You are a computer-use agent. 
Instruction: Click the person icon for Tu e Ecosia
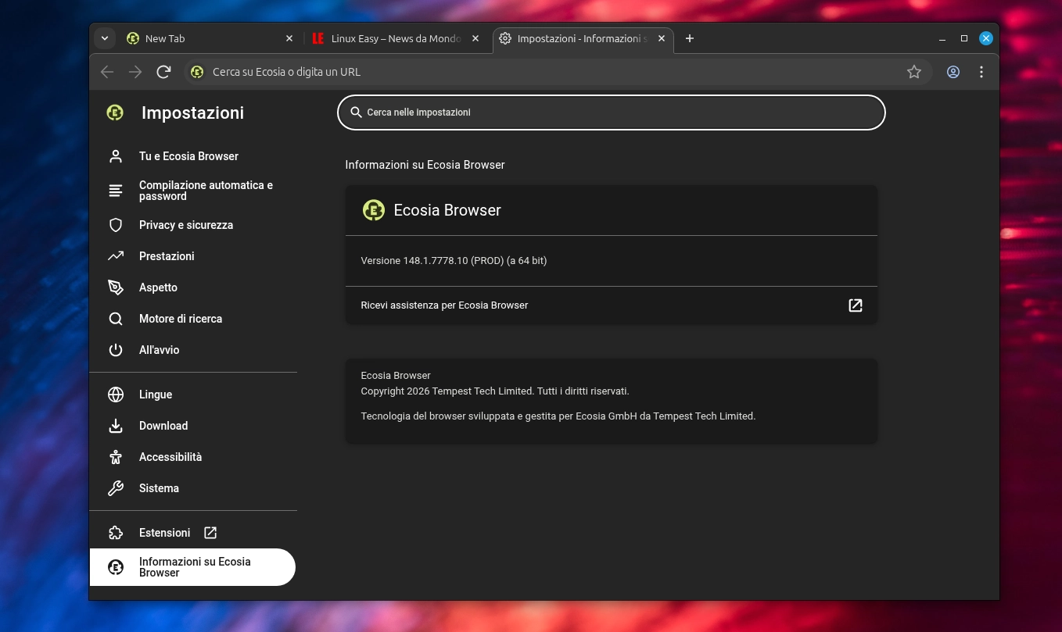tap(116, 156)
